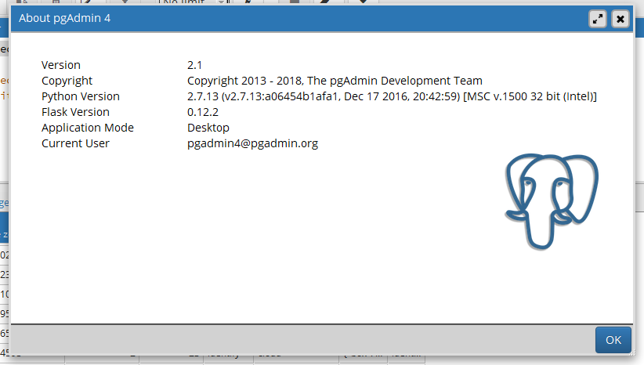The height and width of the screenshot is (365, 644).
Task: Select the Version label
Action: (x=61, y=65)
